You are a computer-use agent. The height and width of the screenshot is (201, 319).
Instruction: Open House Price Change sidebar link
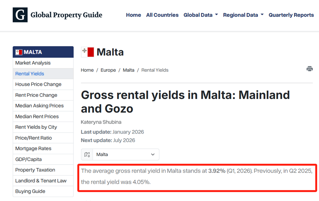pos(38,84)
